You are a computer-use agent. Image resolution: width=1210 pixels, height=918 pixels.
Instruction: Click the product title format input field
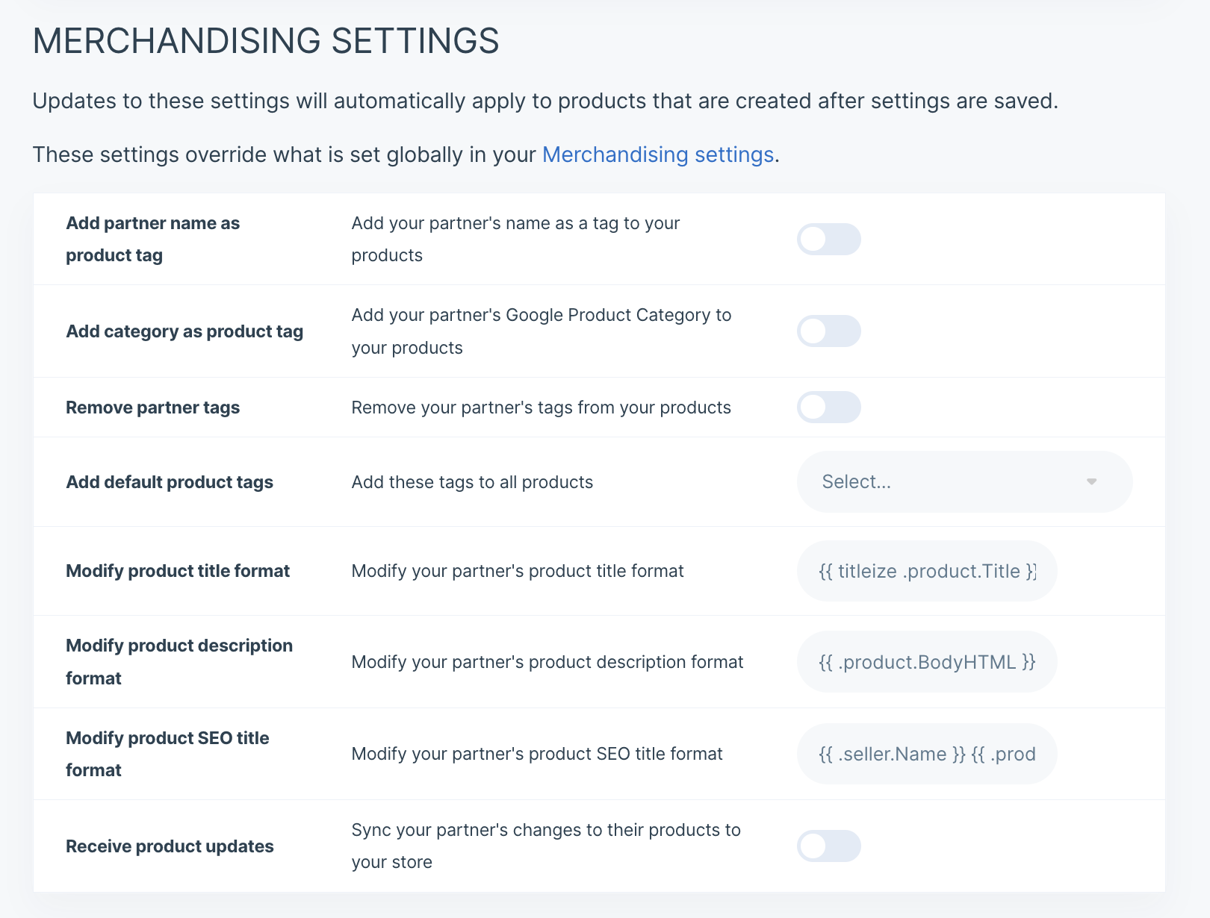926,572
